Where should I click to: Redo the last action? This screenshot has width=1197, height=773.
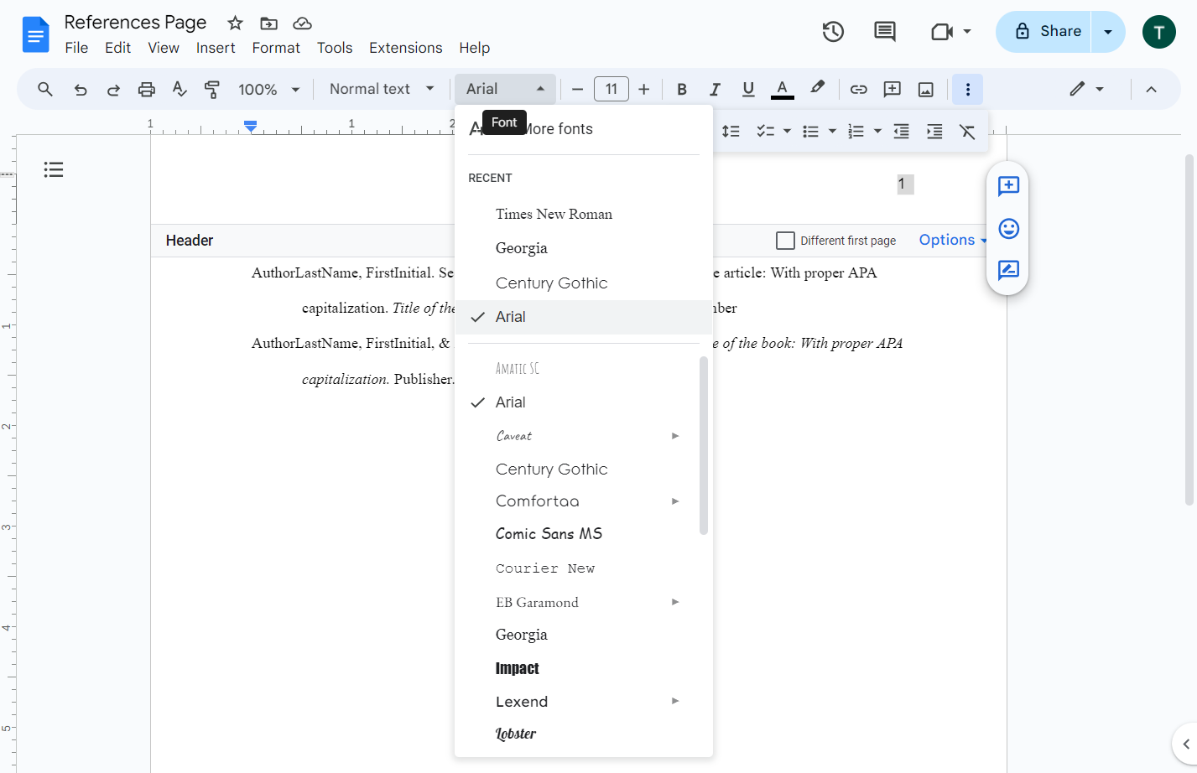click(113, 89)
